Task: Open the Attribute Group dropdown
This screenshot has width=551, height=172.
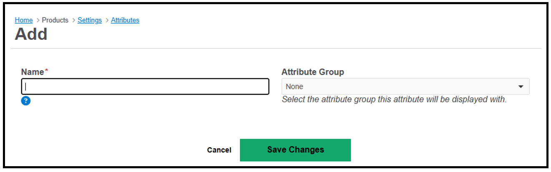Action: coord(405,86)
